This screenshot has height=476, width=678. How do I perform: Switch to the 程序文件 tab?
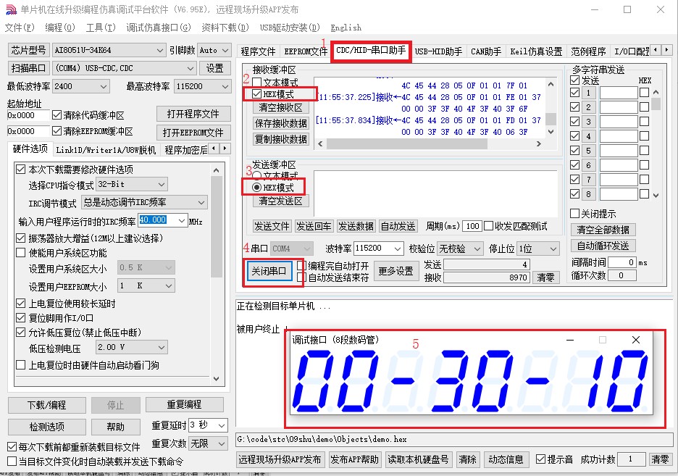point(258,51)
